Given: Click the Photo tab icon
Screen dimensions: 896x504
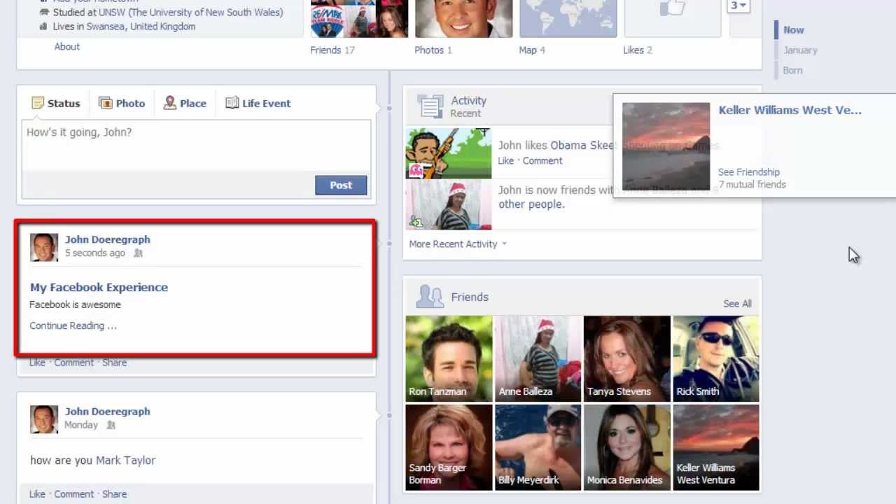Looking at the screenshot, I should 105,103.
